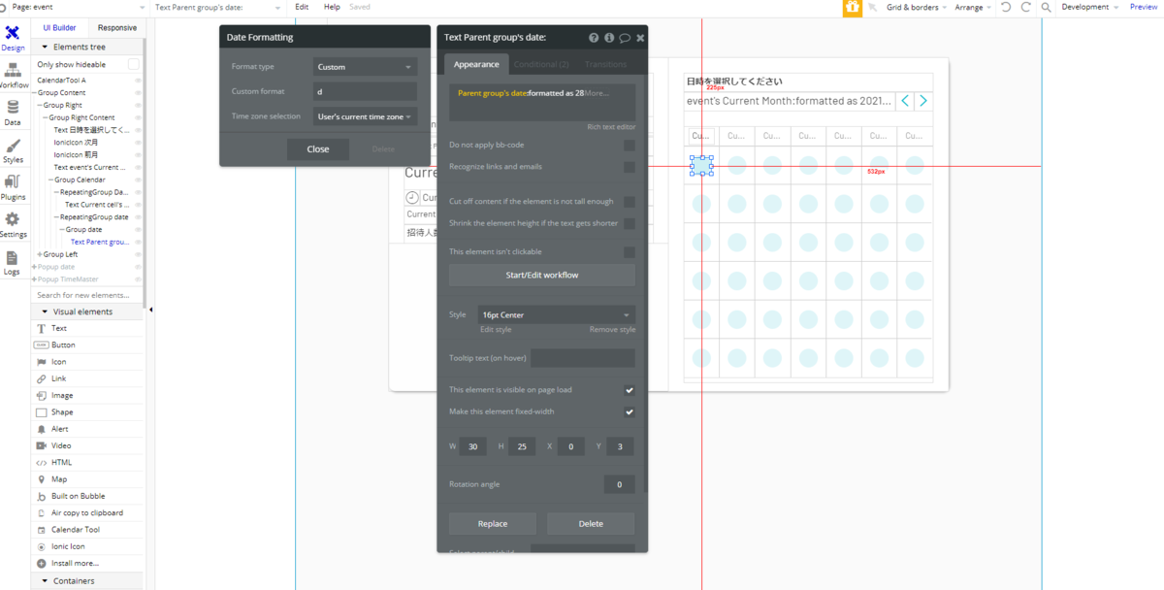
Task: Add the Air copy to clipboard element
Action: (x=87, y=512)
